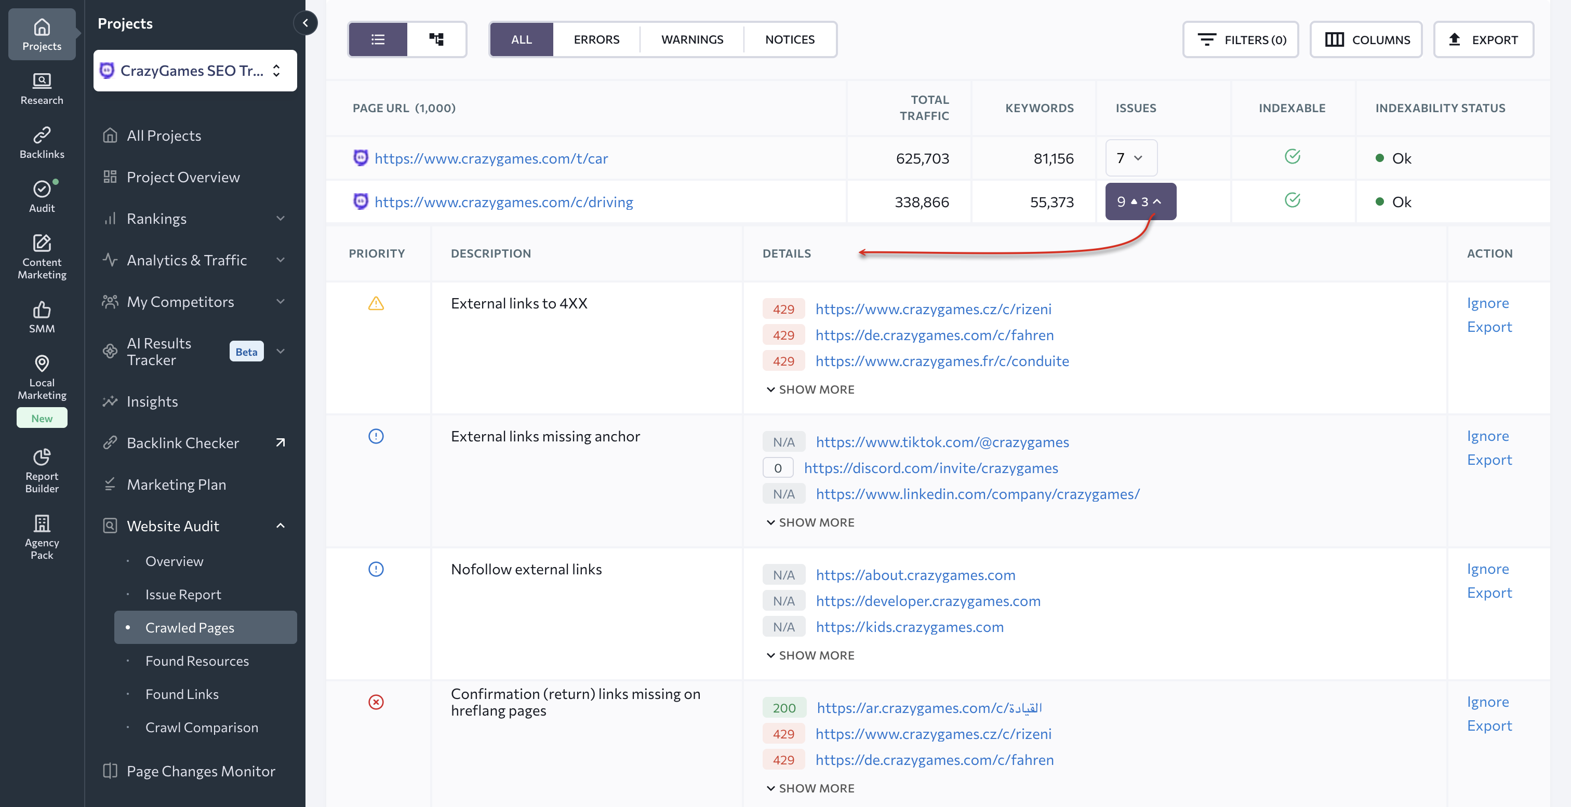Show more Nofollow external links

tap(810, 655)
